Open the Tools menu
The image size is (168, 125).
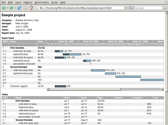[54, 2]
